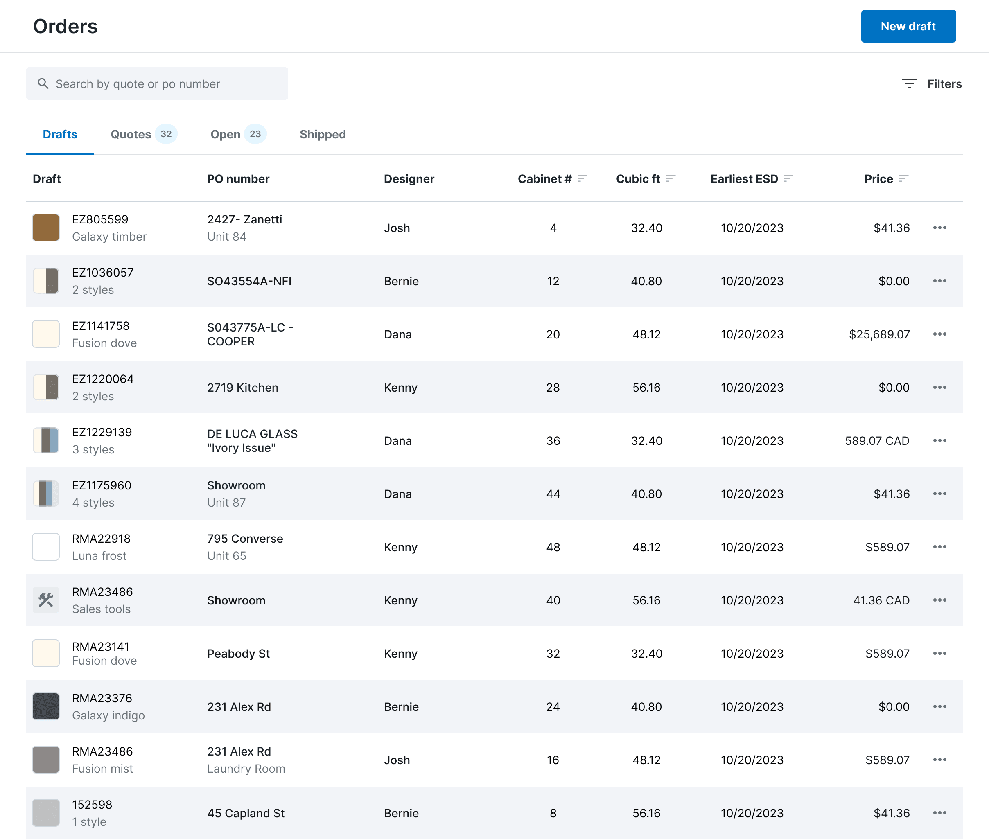This screenshot has width=989, height=839.
Task: Click the Galaxy indigo color swatch
Action: [x=46, y=707]
